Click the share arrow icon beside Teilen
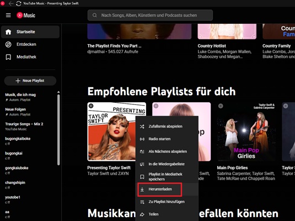 click(142, 214)
